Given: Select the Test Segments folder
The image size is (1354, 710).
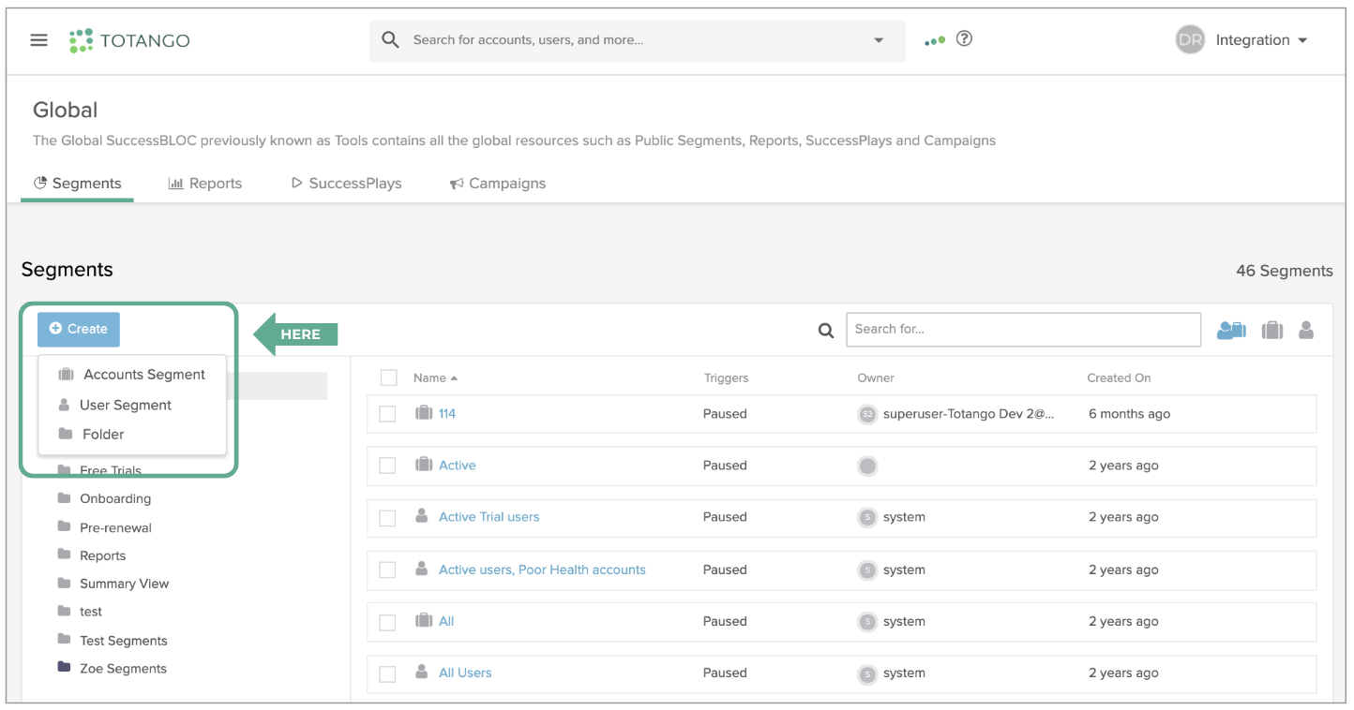Looking at the screenshot, I should tap(124, 641).
